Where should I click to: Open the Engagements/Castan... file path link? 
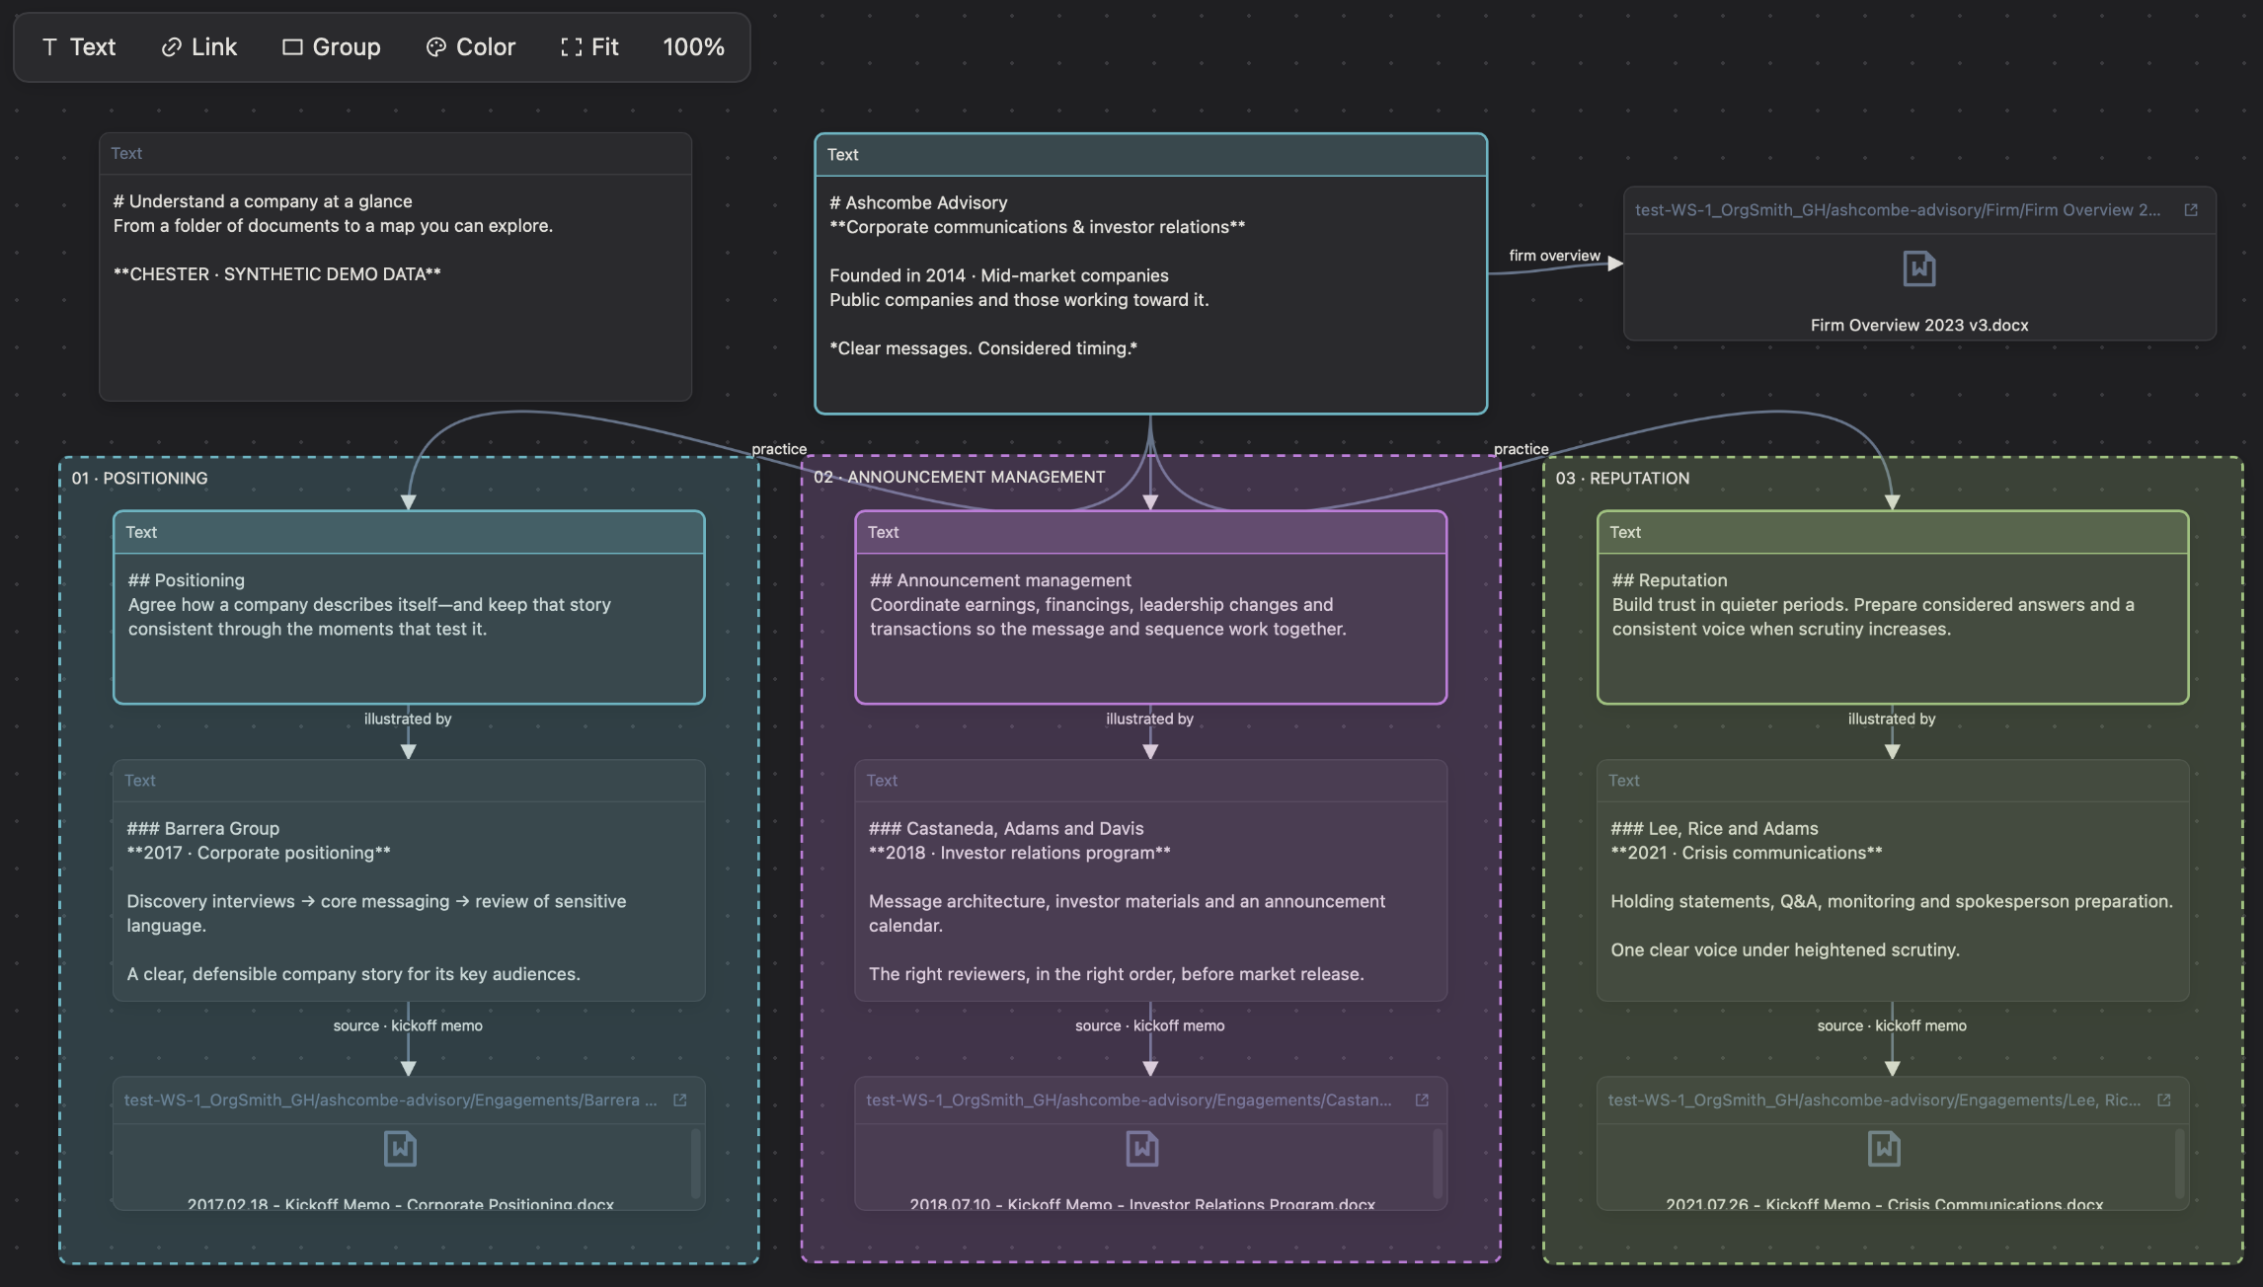pos(1129,1100)
